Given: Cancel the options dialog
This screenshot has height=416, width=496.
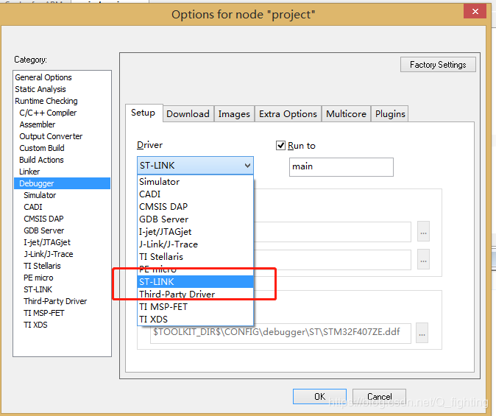Looking at the screenshot, I should point(379,396).
